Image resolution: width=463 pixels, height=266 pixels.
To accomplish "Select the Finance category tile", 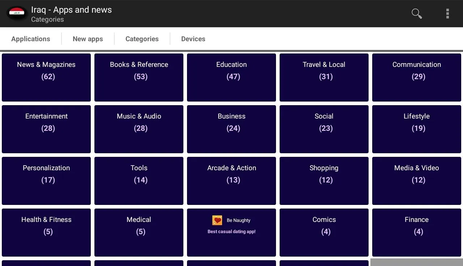I will pyautogui.click(x=417, y=232).
